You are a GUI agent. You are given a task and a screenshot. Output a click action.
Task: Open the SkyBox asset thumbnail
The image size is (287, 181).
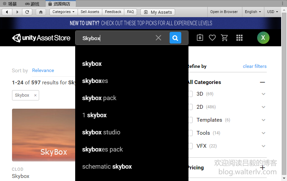pyautogui.click(x=44, y=135)
